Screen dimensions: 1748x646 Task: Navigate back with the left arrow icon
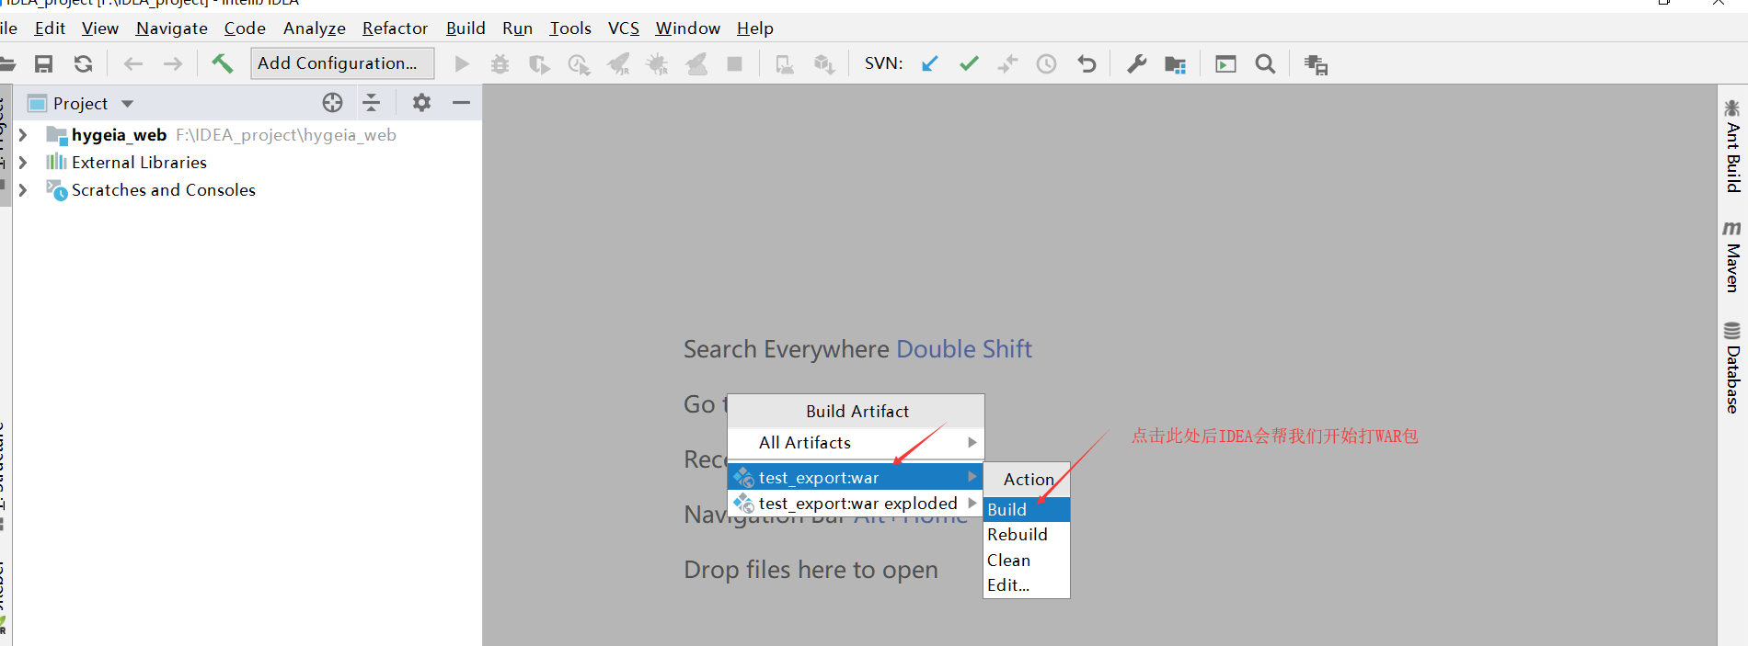133,63
